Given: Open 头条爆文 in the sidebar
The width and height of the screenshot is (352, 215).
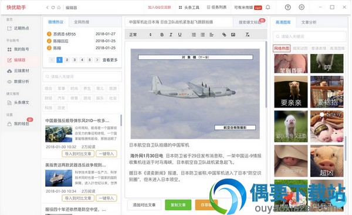Looking at the screenshot, I should tap(18, 103).
